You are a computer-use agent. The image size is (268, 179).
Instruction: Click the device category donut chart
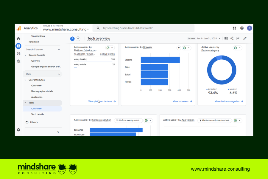point(222,70)
